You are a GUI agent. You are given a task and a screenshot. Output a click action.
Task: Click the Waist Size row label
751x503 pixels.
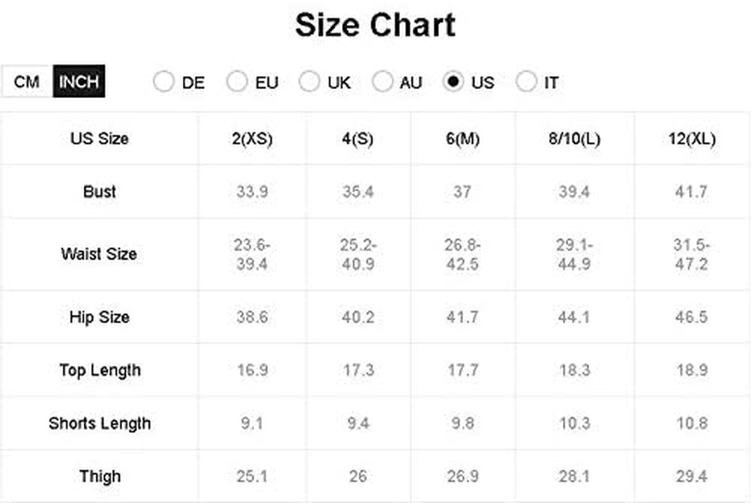pos(99,253)
